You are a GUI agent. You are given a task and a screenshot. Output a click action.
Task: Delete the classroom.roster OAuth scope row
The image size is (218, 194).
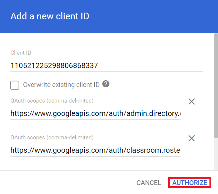coord(192,138)
